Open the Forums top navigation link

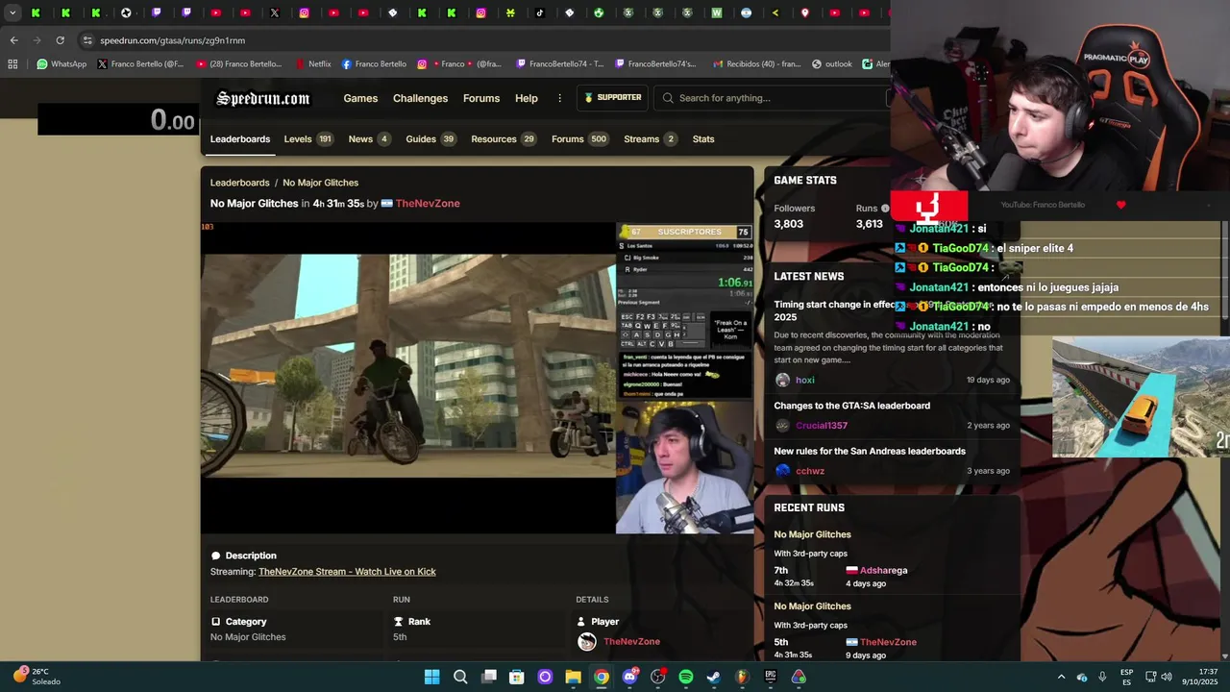(x=481, y=98)
